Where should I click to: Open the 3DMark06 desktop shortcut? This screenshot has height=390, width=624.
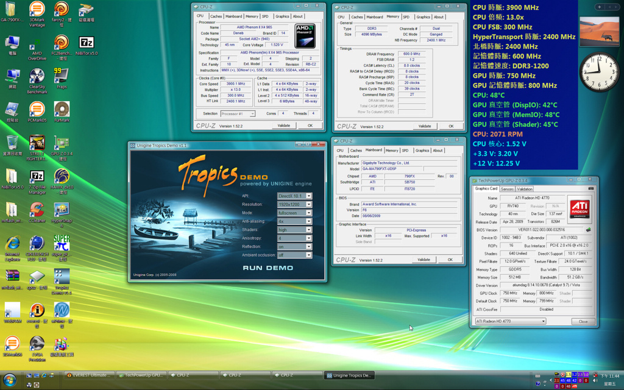12,346
